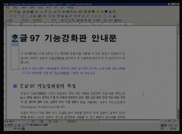182x134 pixels.
Task: Select the Line drawing tool
Action: (7, 16)
